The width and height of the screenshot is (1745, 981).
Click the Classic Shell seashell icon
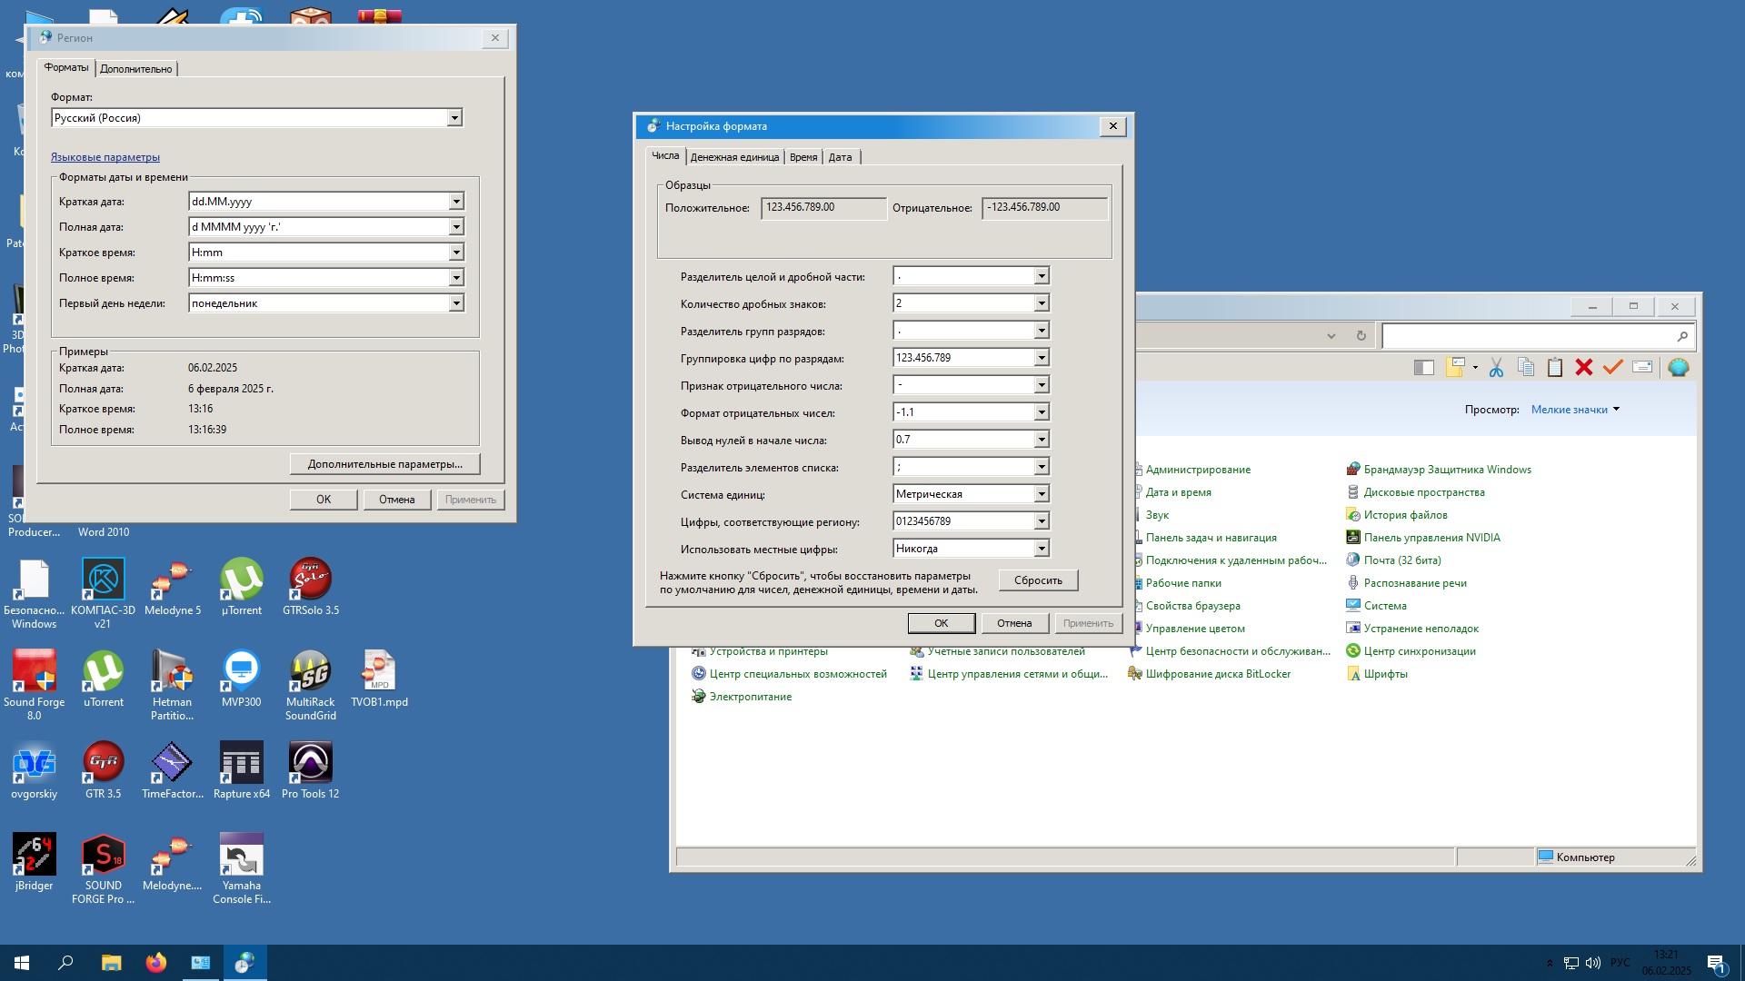(1678, 367)
